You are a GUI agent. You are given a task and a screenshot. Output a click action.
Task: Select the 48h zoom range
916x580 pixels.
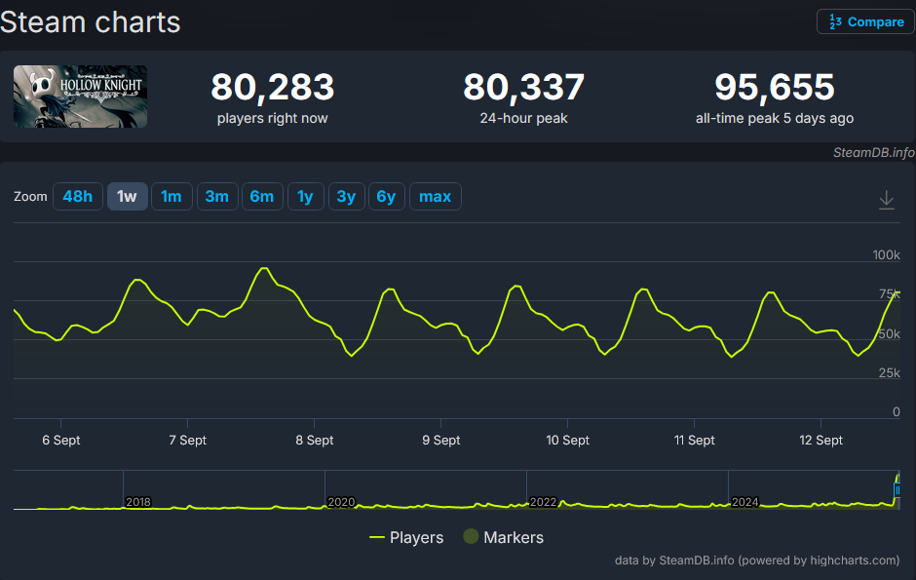point(77,197)
